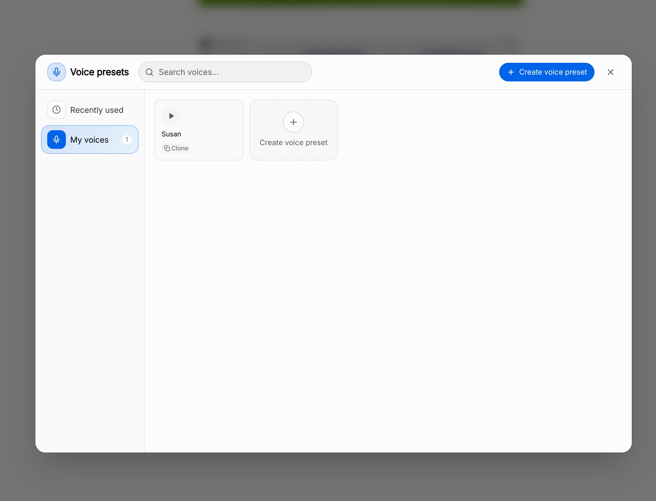Click the blue microphone icon in My voices

click(57, 140)
